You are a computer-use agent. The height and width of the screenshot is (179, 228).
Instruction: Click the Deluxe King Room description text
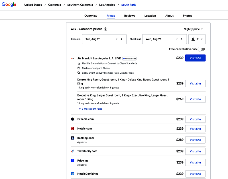[123, 82]
